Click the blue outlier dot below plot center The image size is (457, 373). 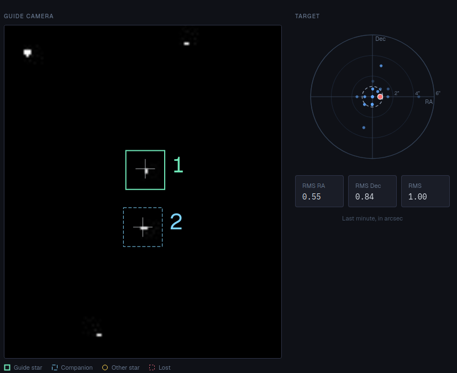click(364, 128)
